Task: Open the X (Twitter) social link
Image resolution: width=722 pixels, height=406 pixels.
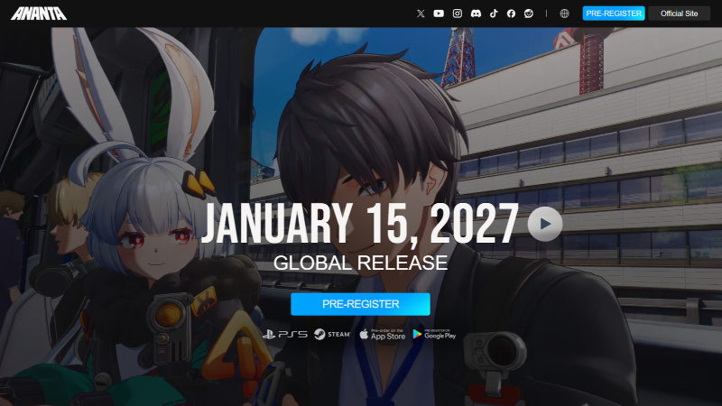Action: pyautogui.click(x=421, y=14)
